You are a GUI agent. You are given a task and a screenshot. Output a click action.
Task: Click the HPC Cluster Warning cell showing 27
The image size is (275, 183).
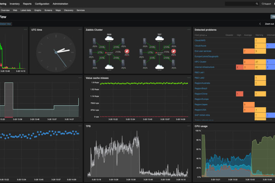pos(260,62)
